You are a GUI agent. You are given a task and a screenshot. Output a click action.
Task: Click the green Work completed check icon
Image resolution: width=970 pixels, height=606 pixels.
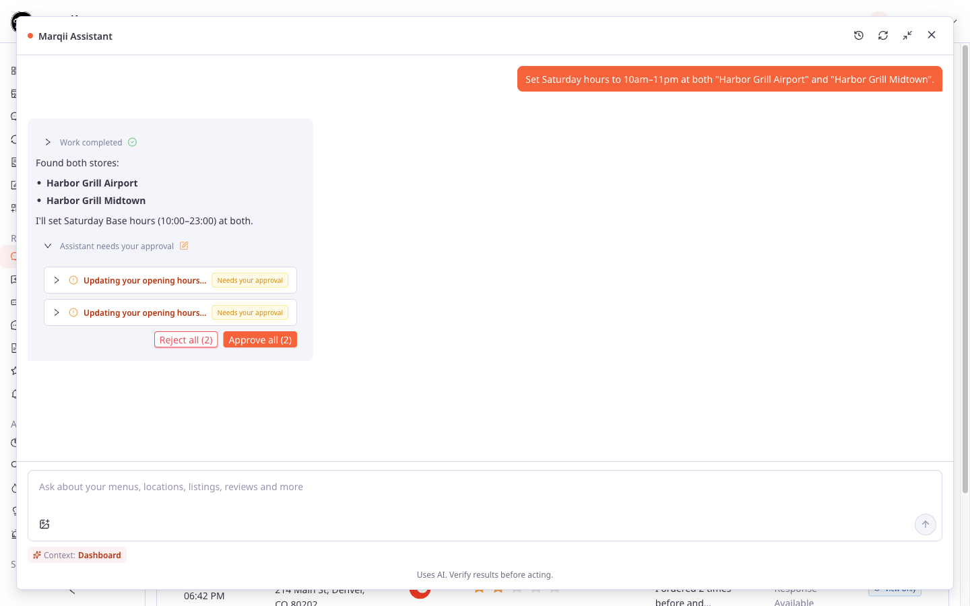click(133, 142)
